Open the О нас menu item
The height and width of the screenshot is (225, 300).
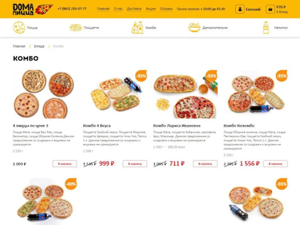[x=118, y=9]
